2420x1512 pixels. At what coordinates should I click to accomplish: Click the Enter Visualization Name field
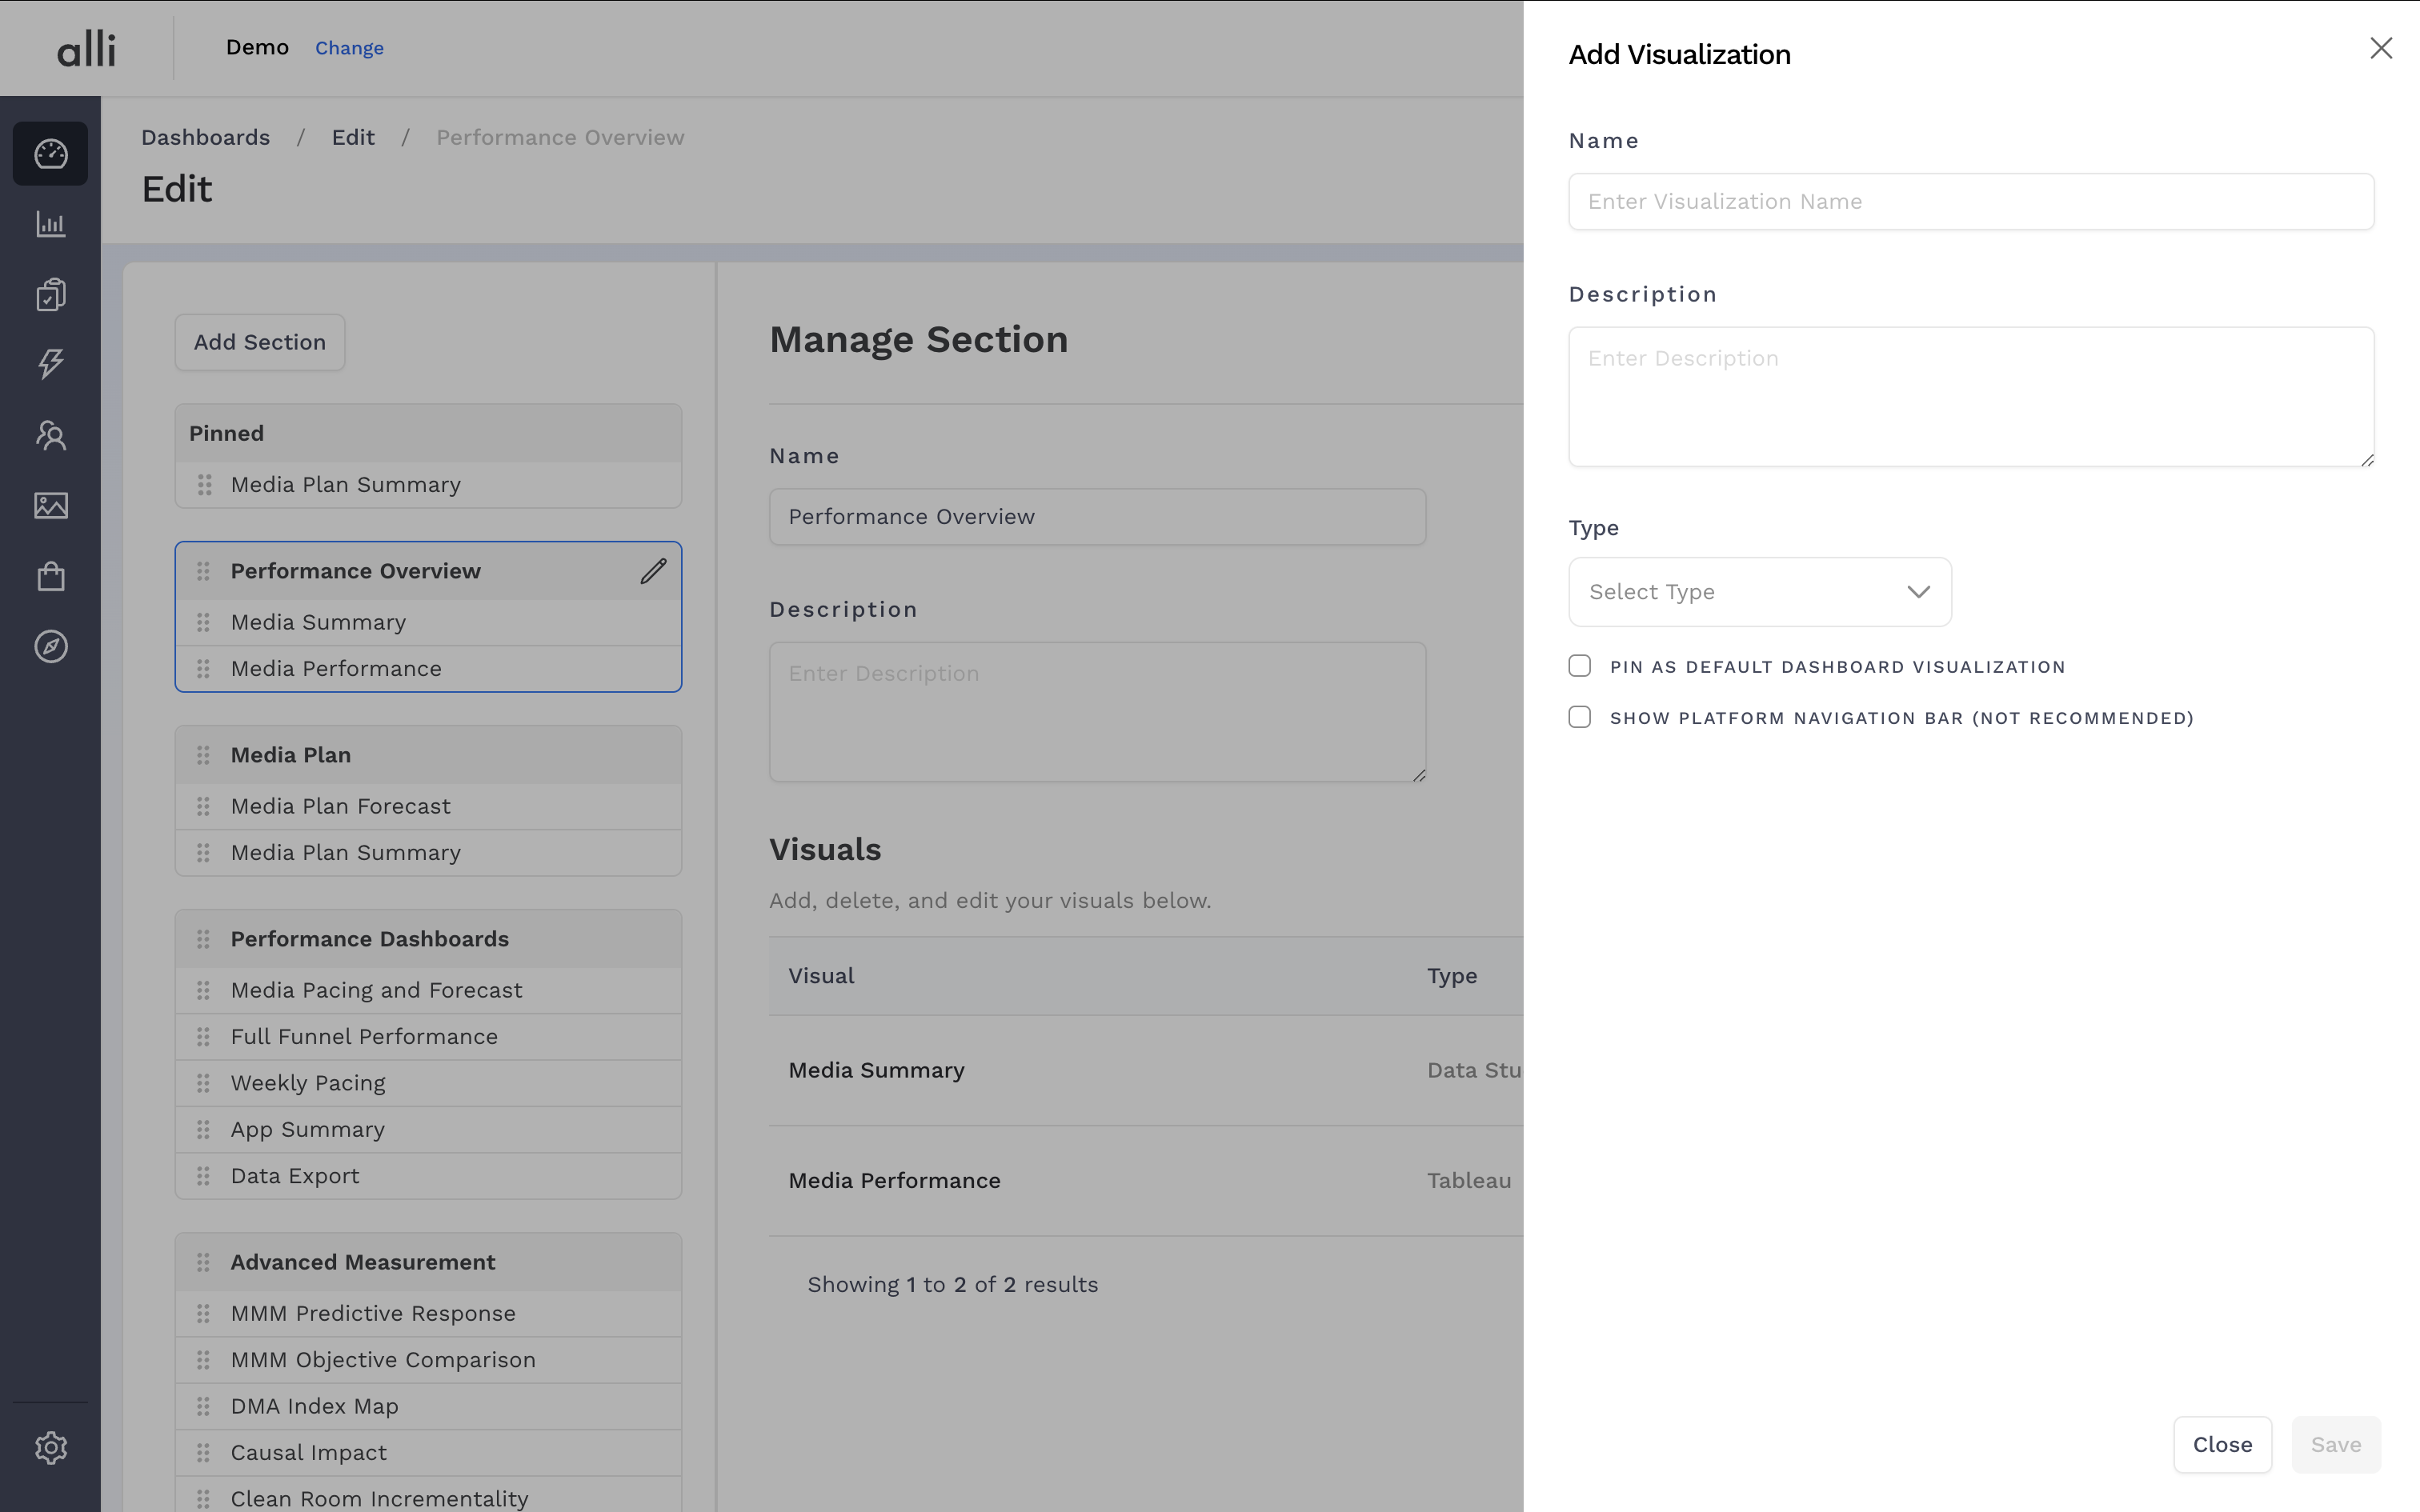click(1970, 202)
